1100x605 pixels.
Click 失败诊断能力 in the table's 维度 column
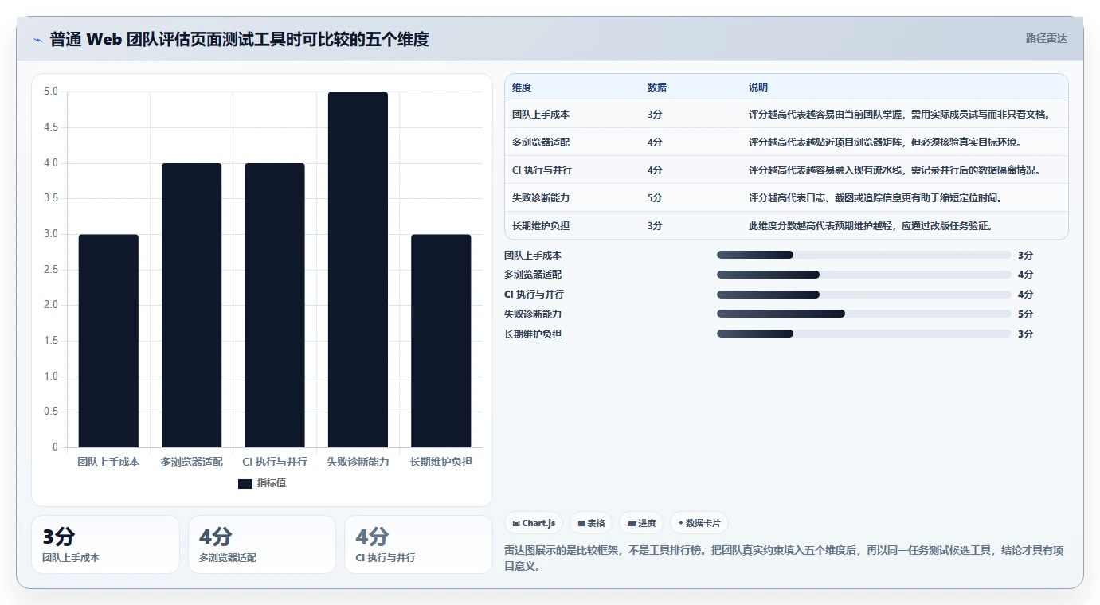(x=541, y=198)
